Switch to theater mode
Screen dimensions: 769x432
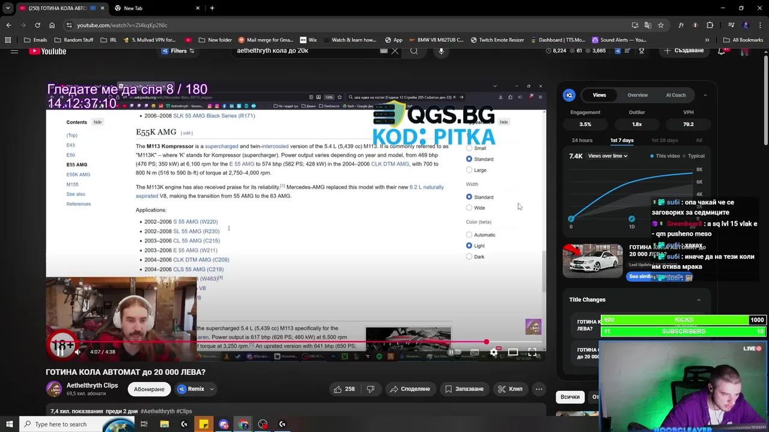(x=512, y=352)
